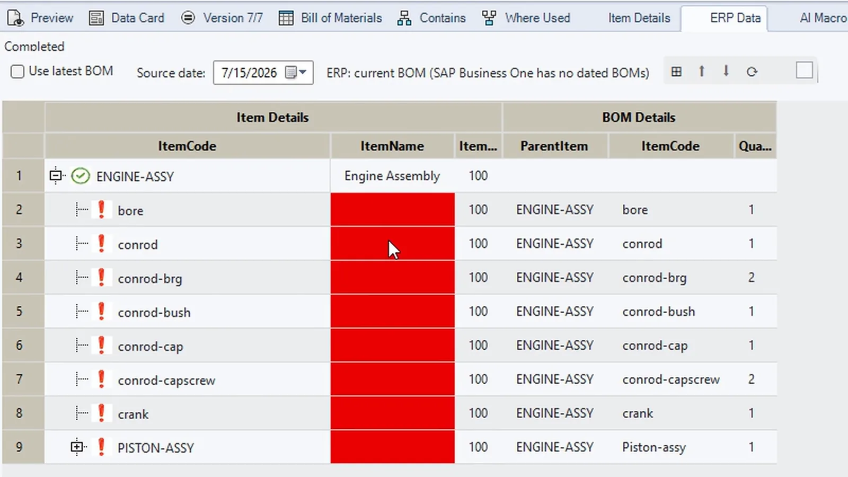Click the red ItemName cell in bore row
The height and width of the screenshot is (477, 848).
point(392,209)
